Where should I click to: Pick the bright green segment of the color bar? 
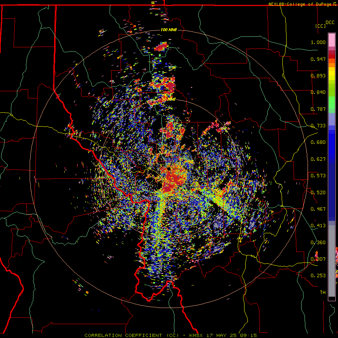point(332,103)
